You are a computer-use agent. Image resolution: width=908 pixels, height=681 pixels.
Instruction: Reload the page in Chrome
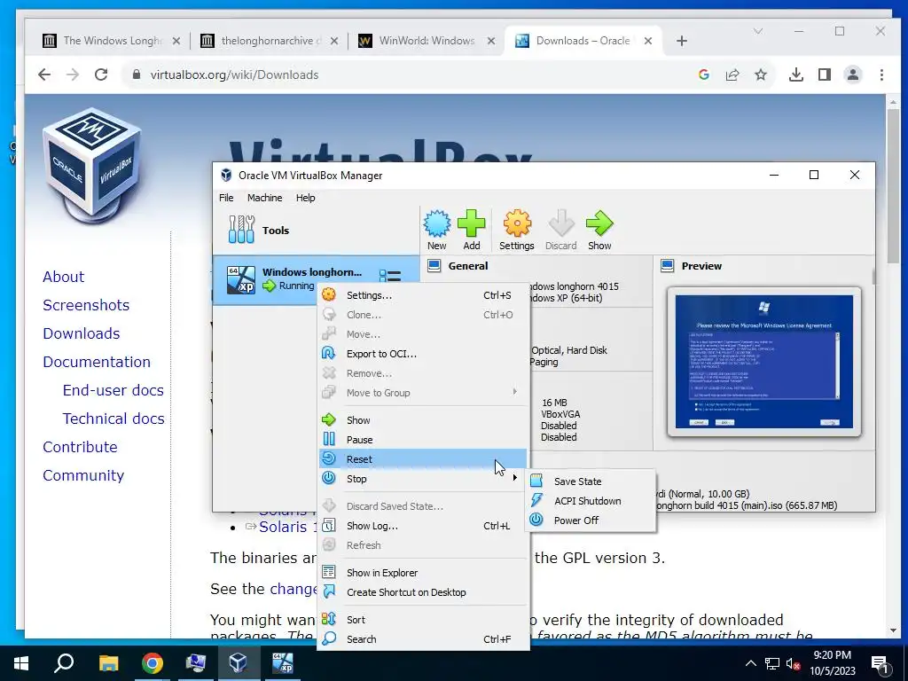pos(101,74)
